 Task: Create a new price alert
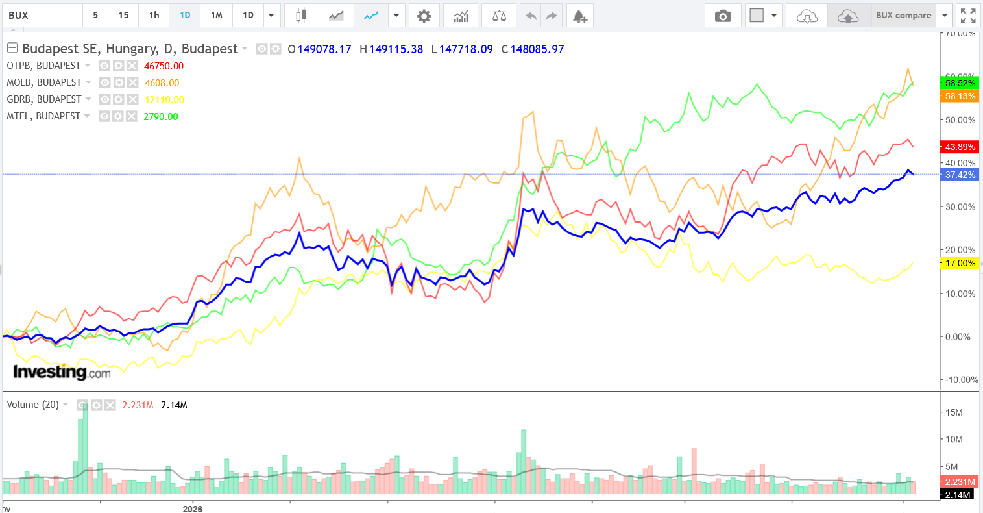[x=580, y=16]
